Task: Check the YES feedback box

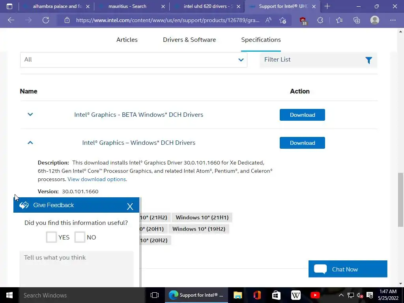Action: [x=51, y=237]
